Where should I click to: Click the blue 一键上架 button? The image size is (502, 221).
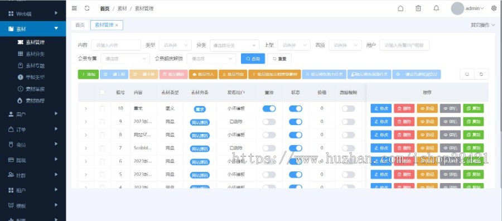click(114, 74)
